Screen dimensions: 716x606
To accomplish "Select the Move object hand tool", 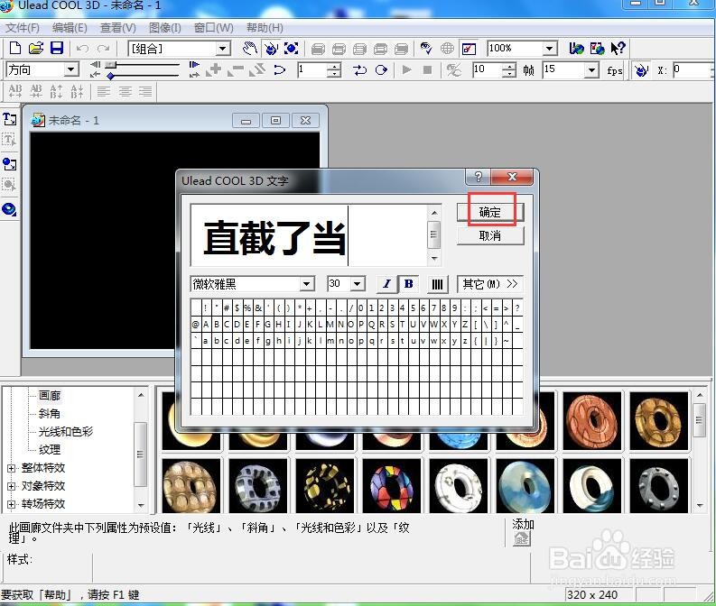I will pos(249,48).
